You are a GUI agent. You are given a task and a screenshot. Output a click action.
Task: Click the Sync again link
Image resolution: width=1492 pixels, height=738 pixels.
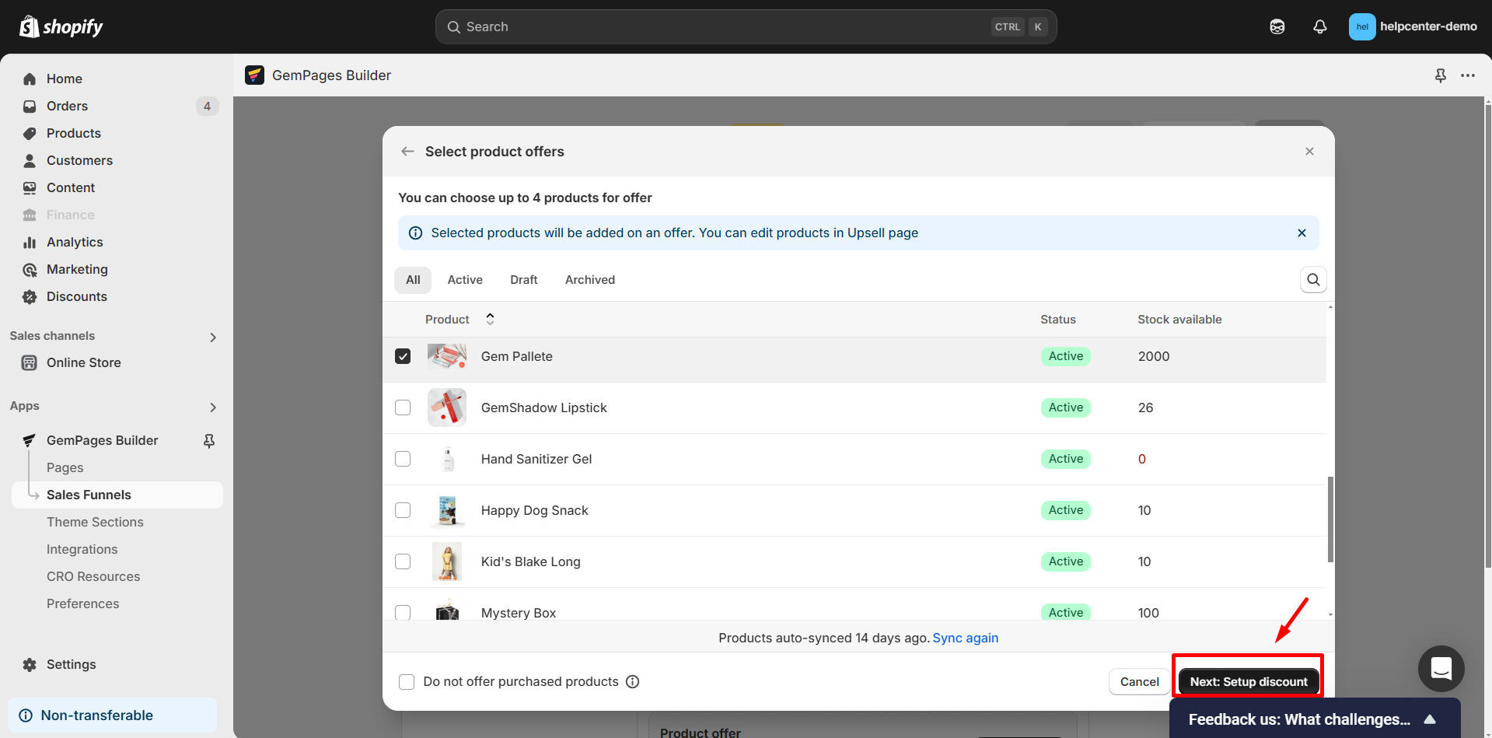coord(965,638)
